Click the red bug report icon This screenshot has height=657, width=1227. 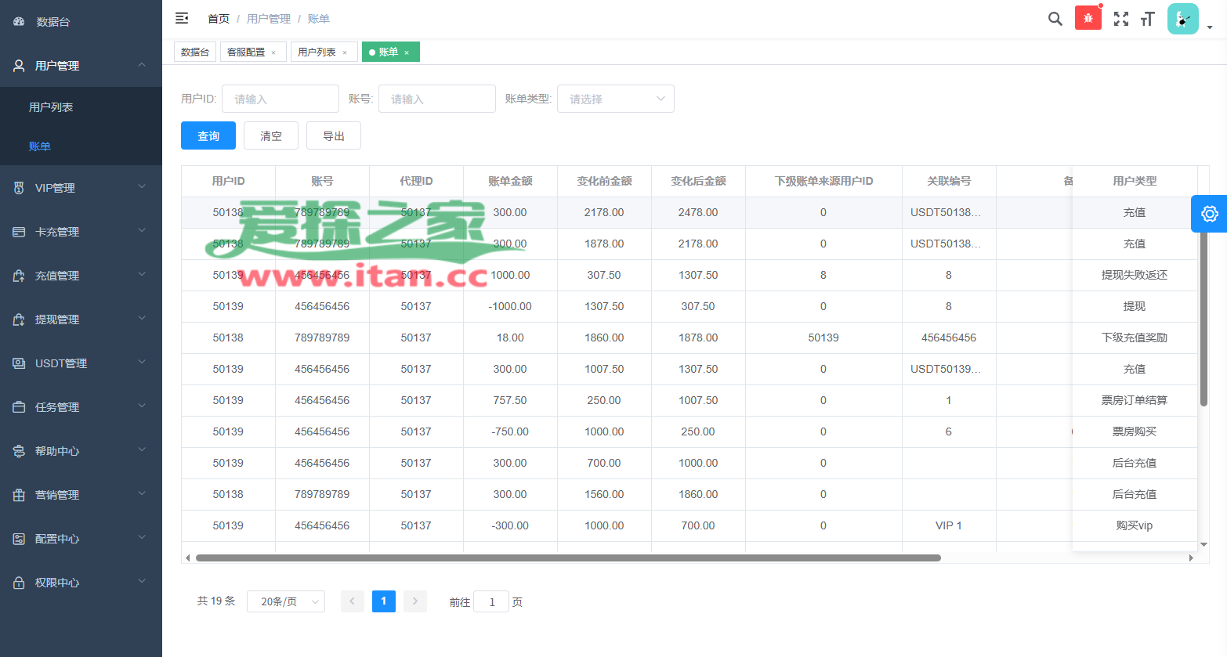click(x=1088, y=18)
